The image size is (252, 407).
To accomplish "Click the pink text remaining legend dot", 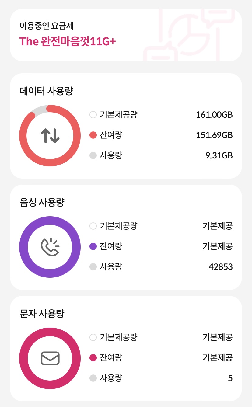I will click(93, 358).
